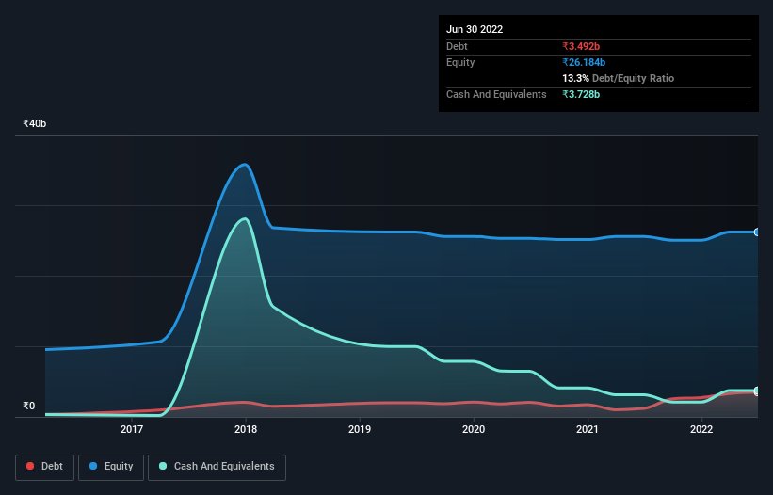This screenshot has width=773, height=495.
Task: Click the teal Cash legend dot
Action: 163,466
